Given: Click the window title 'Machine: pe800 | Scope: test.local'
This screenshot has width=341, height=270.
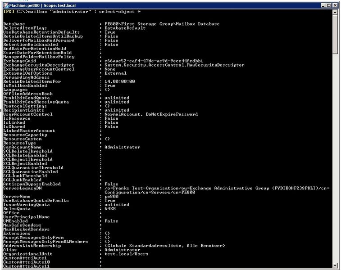Looking at the screenshot, I should pyautogui.click(x=42, y=5).
